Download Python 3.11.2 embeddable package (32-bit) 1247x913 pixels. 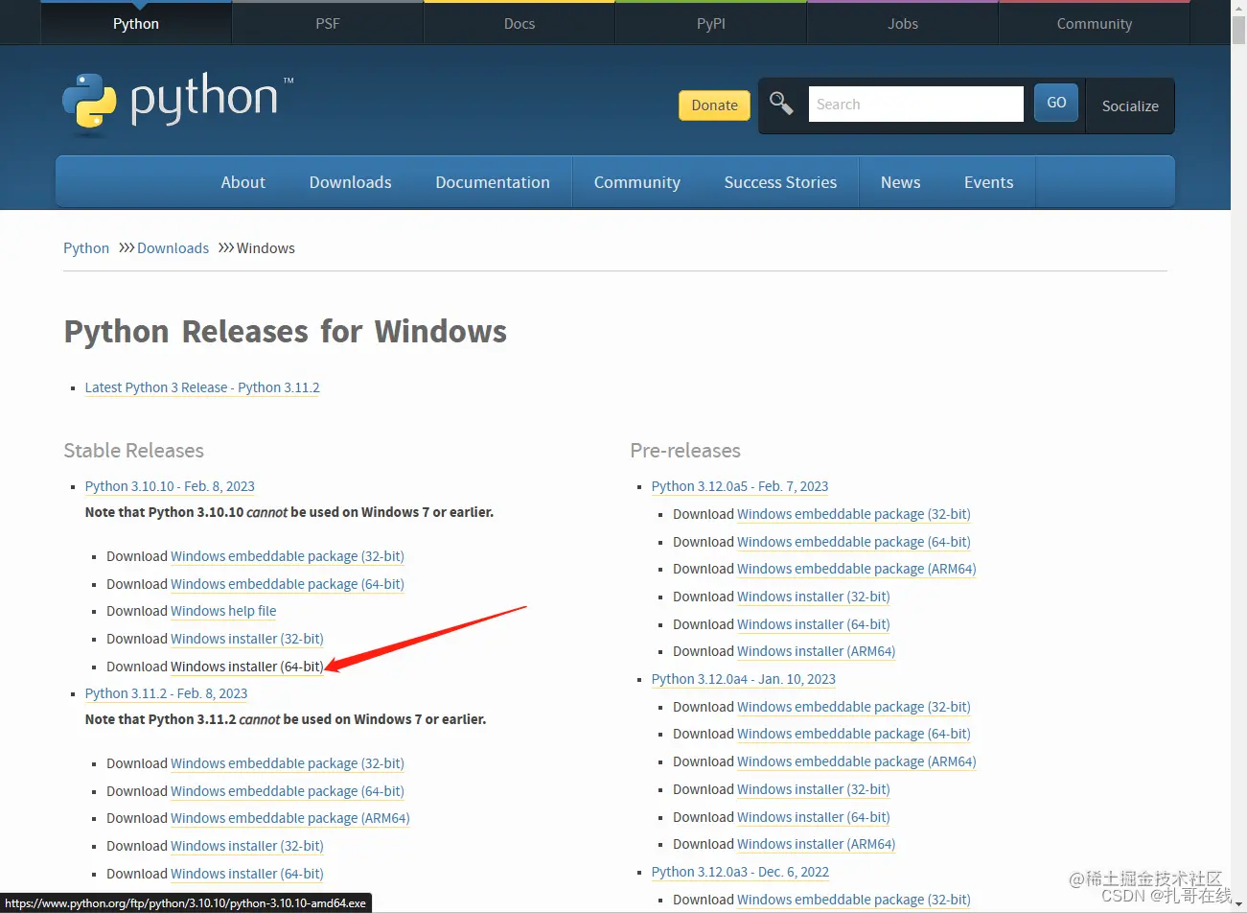(288, 763)
